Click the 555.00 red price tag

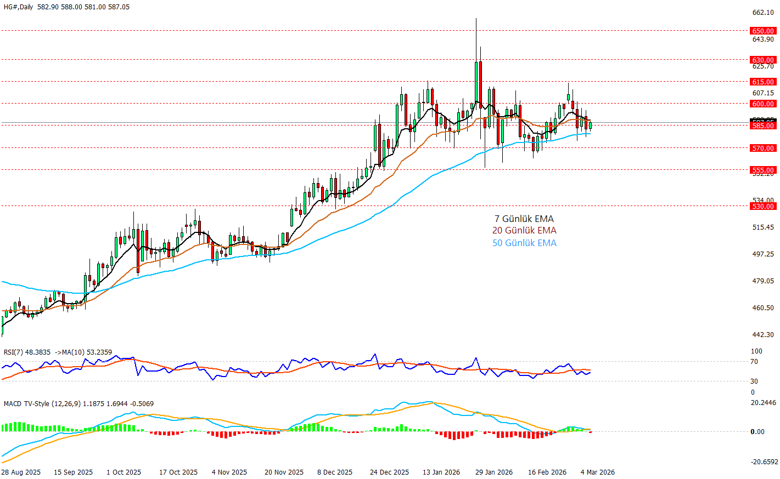pos(763,170)
